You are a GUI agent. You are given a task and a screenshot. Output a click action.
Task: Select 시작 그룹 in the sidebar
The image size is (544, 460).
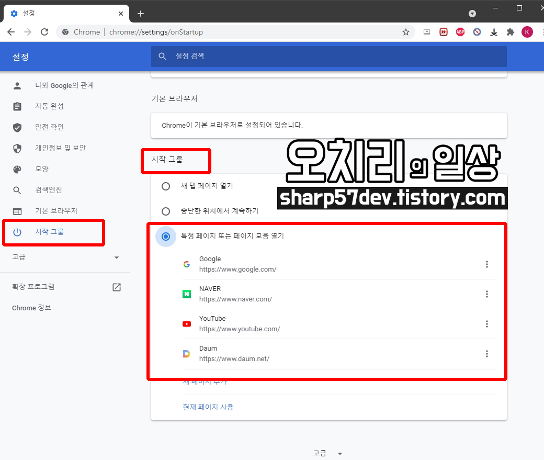coord(49,232)
